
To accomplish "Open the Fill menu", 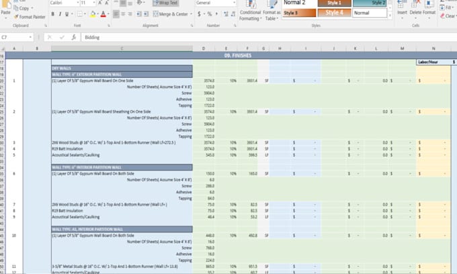I will [x=447, y=7].
